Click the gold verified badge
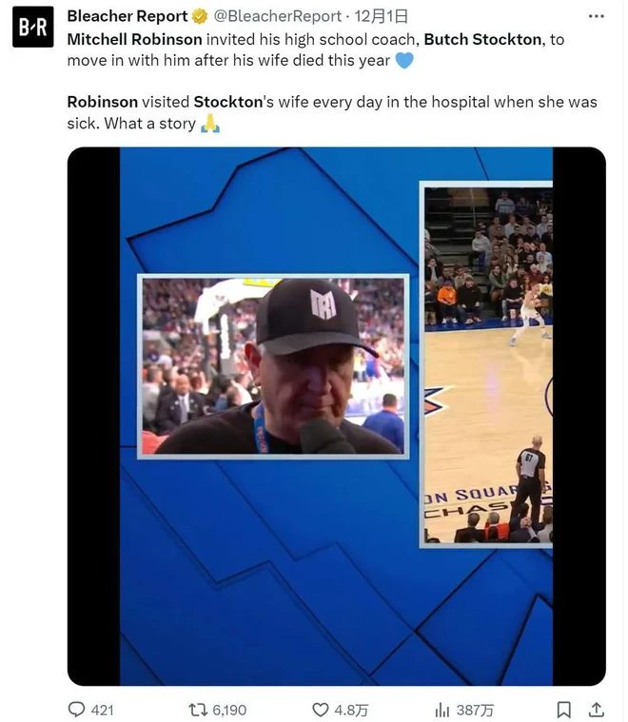 (x=200, y=16)
